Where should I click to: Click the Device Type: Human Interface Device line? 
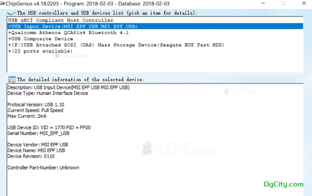tap(48, 93)
